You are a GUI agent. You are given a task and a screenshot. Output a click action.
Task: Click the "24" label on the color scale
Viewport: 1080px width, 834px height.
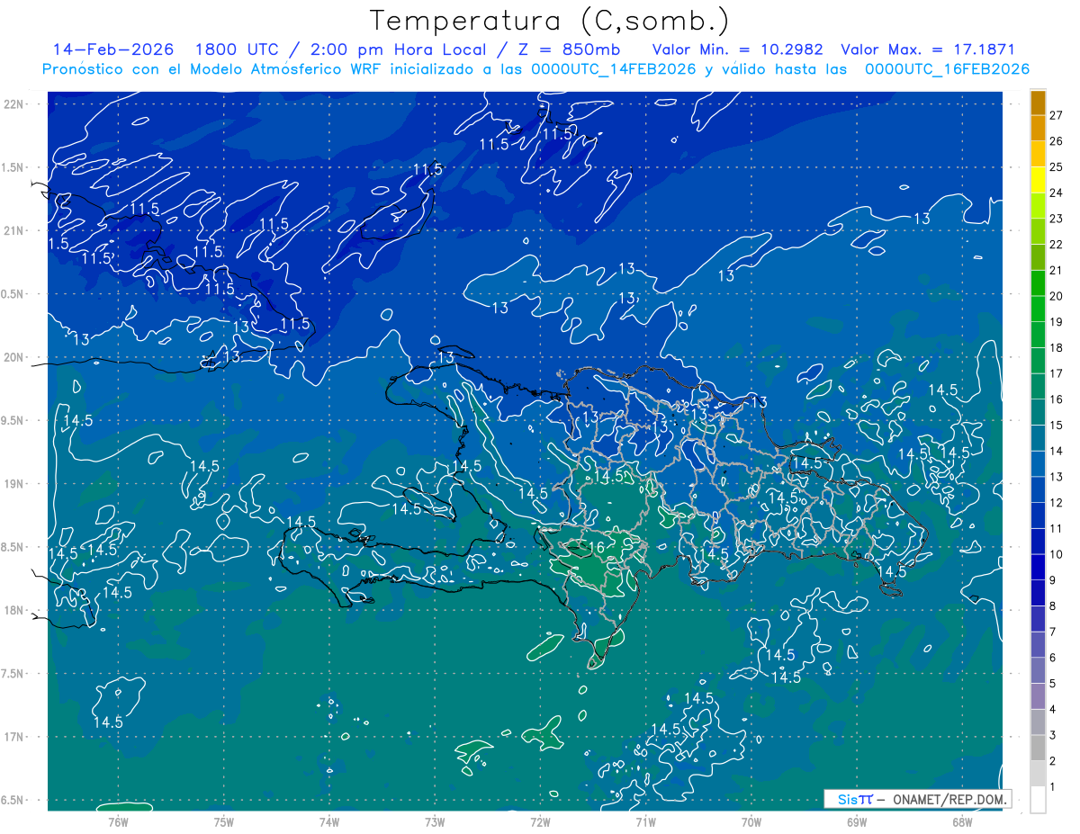click(1056, 193)
